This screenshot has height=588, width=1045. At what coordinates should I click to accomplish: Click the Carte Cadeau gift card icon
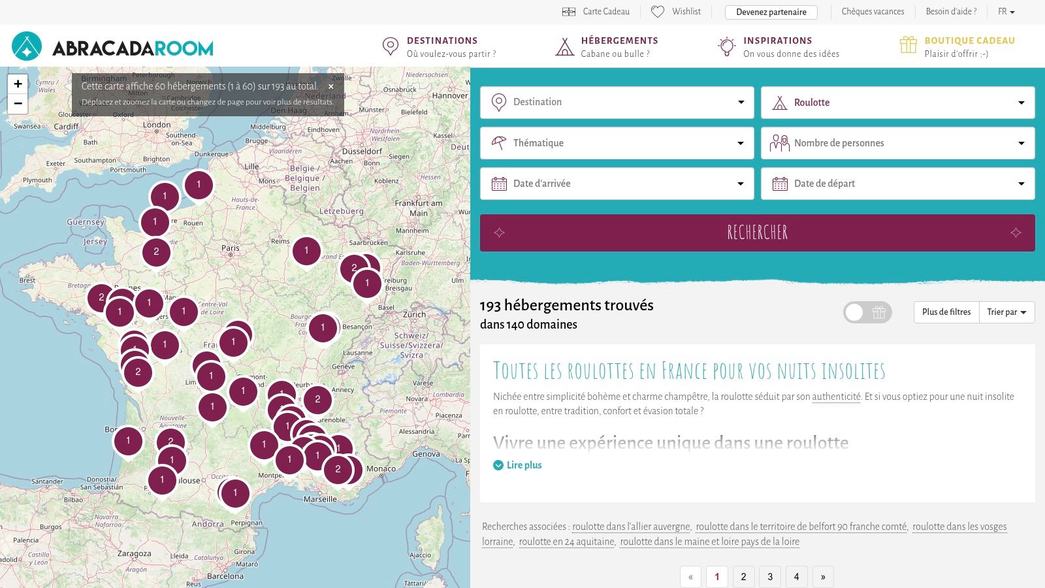(569, 12)
